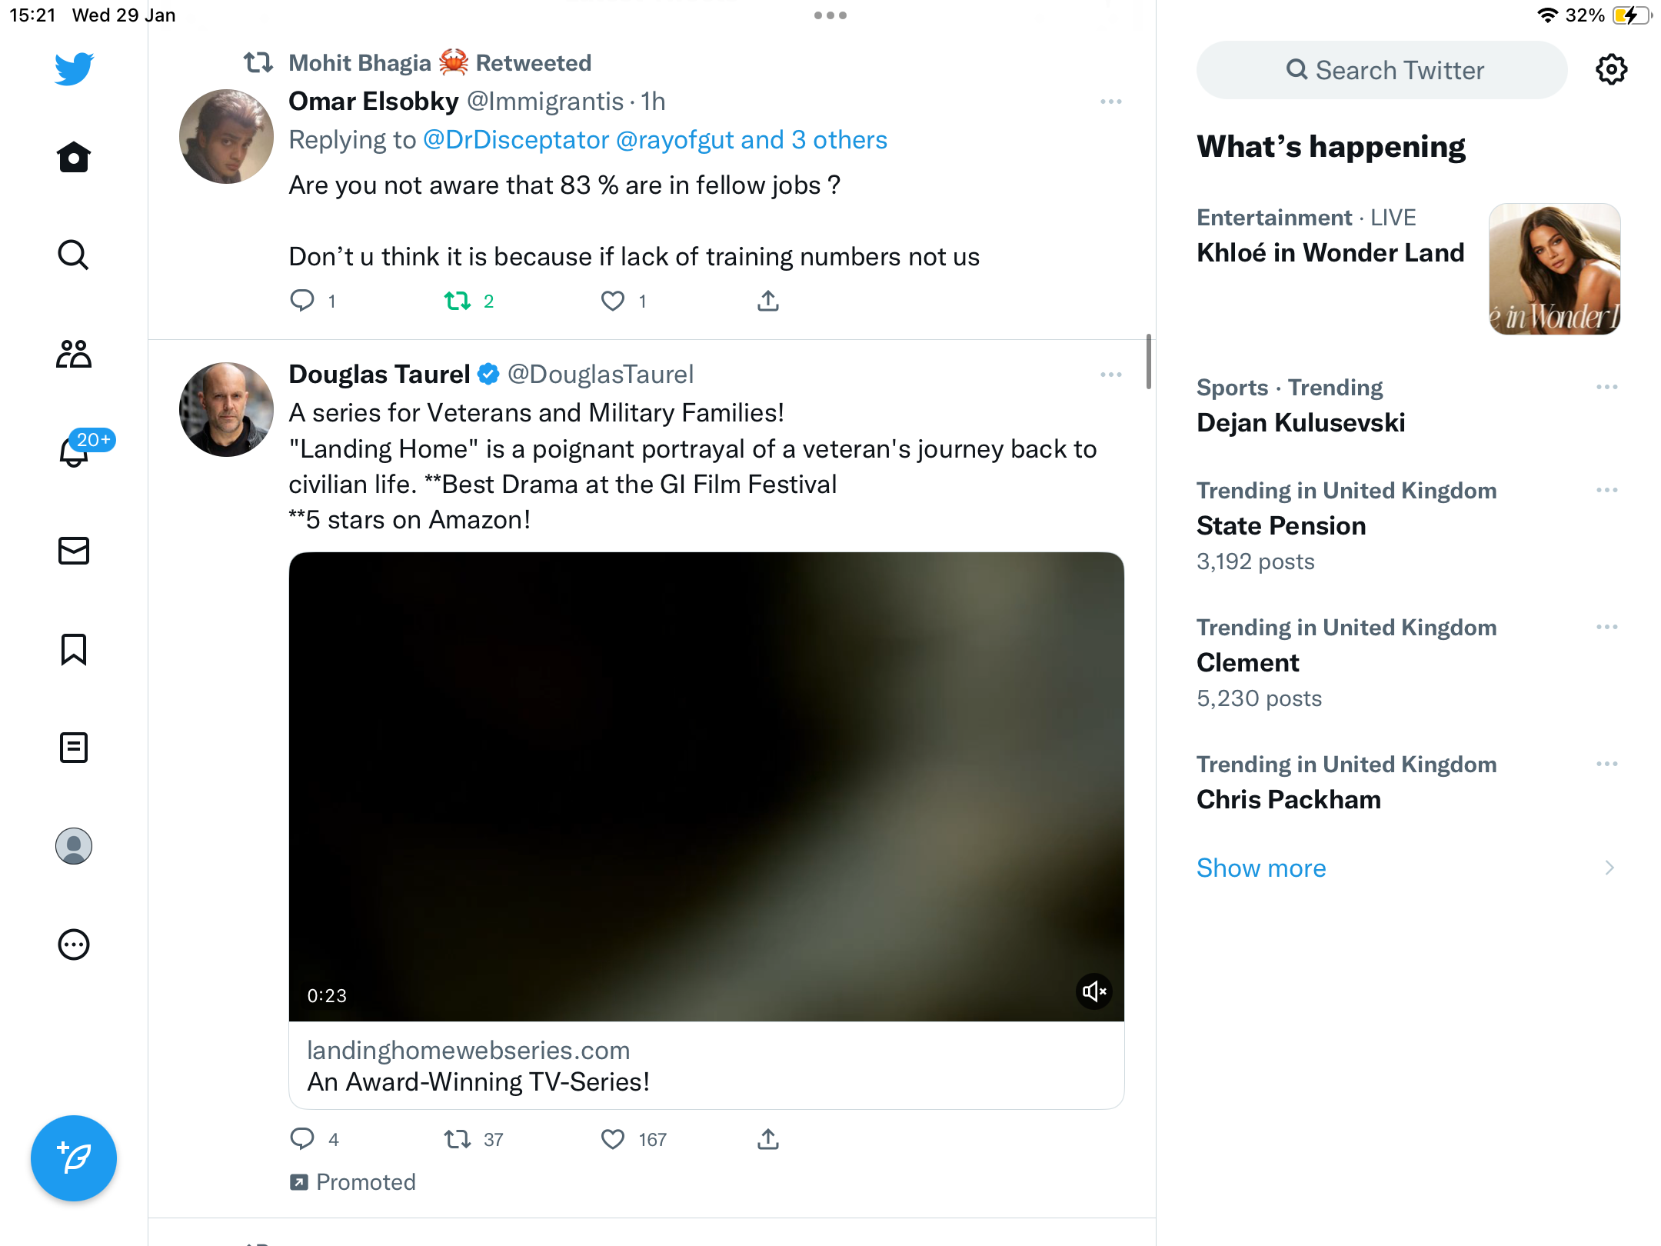Open more options for State Pension trend
The width and height of the screenshot is (1661, 1246).
[1607, 490]
